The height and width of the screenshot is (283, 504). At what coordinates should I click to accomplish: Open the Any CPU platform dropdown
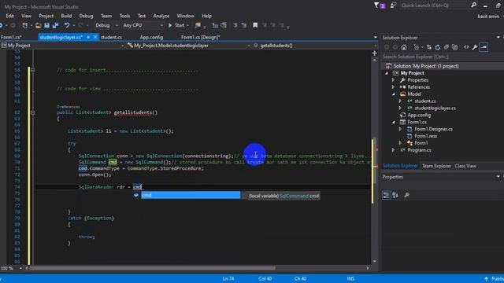click(x=143, y=25)
